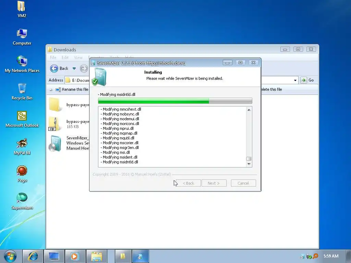The image size is (351, 263).
Task: Click Next in SevenMizer installer
Action: coord(214,183)
